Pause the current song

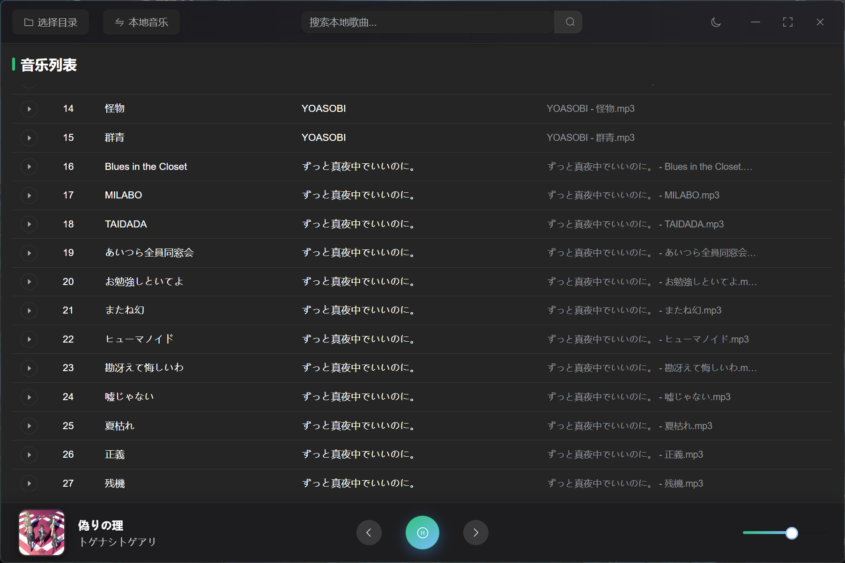point(422,533)
